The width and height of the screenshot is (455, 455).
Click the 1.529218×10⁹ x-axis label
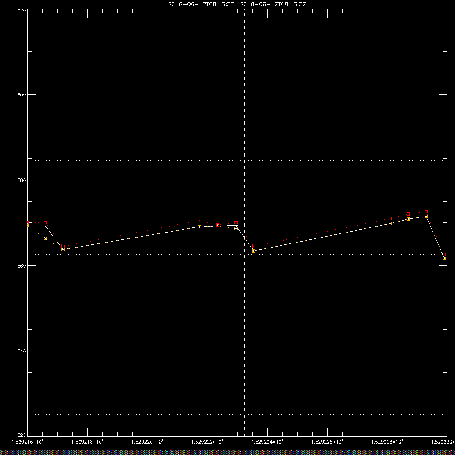point(87,442)
